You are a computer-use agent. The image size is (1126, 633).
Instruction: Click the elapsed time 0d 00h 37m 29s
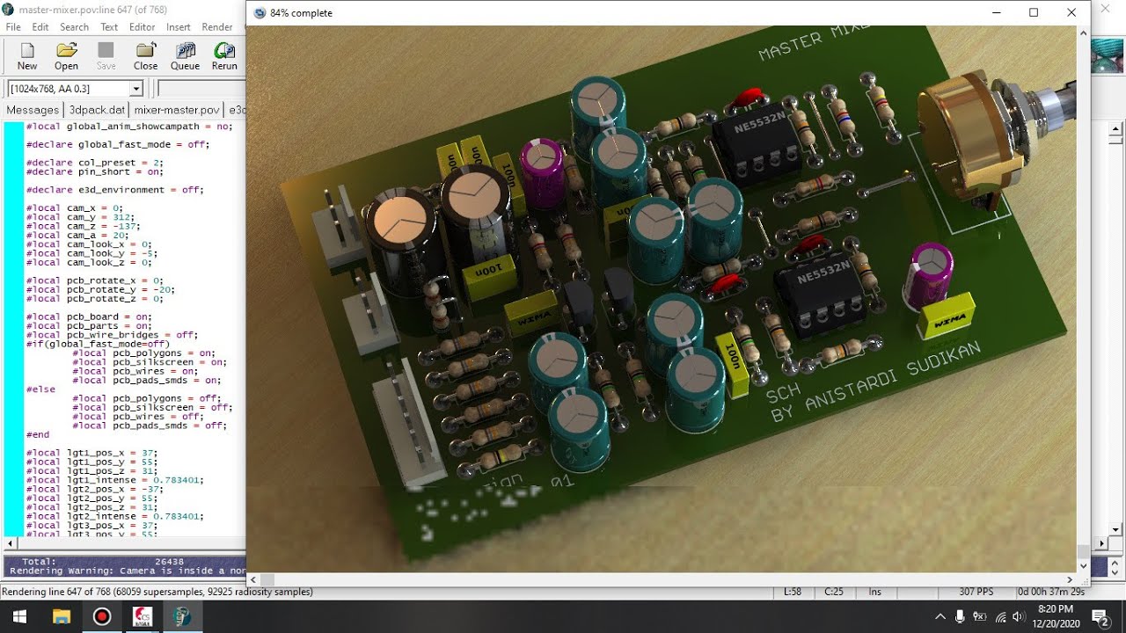[x=1052, y=592]
